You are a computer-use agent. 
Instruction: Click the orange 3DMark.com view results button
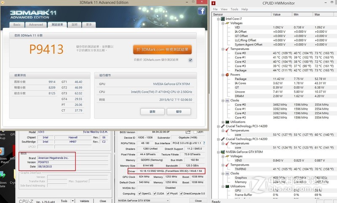click(x=162, y=50)
